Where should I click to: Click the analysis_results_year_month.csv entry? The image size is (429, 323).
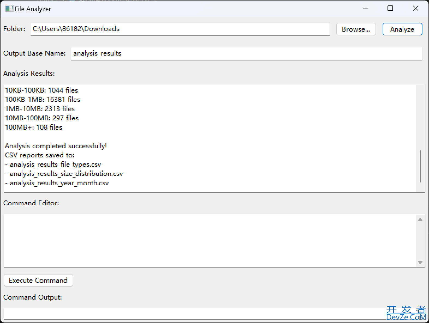(59, 183)
